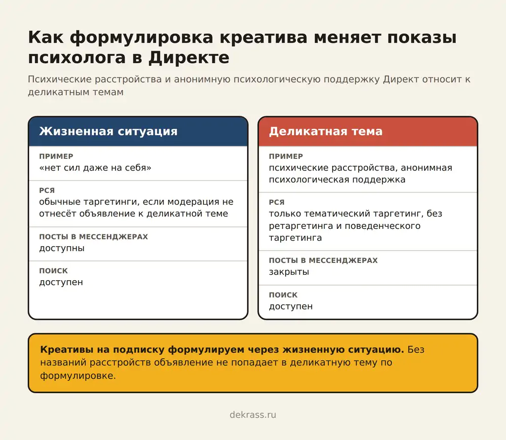Select text 'только тематический таргетинг, без'
Screen dimensions: 506x440
tap(355, 214)
